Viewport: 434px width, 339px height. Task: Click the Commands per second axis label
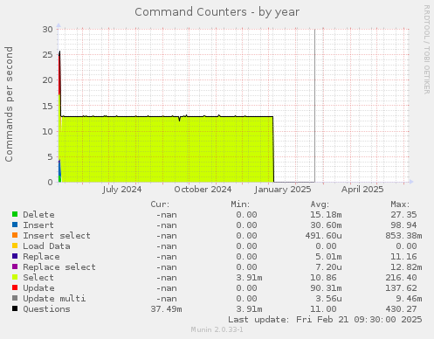click(9, 104)
